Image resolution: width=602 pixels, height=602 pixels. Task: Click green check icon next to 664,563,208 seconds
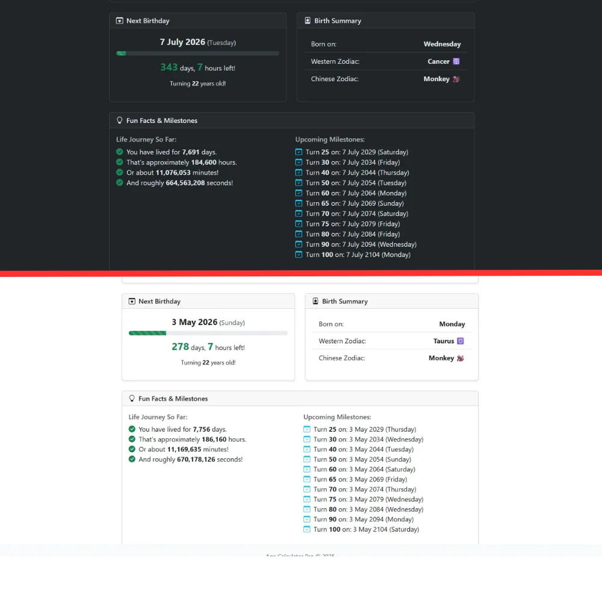119,182
